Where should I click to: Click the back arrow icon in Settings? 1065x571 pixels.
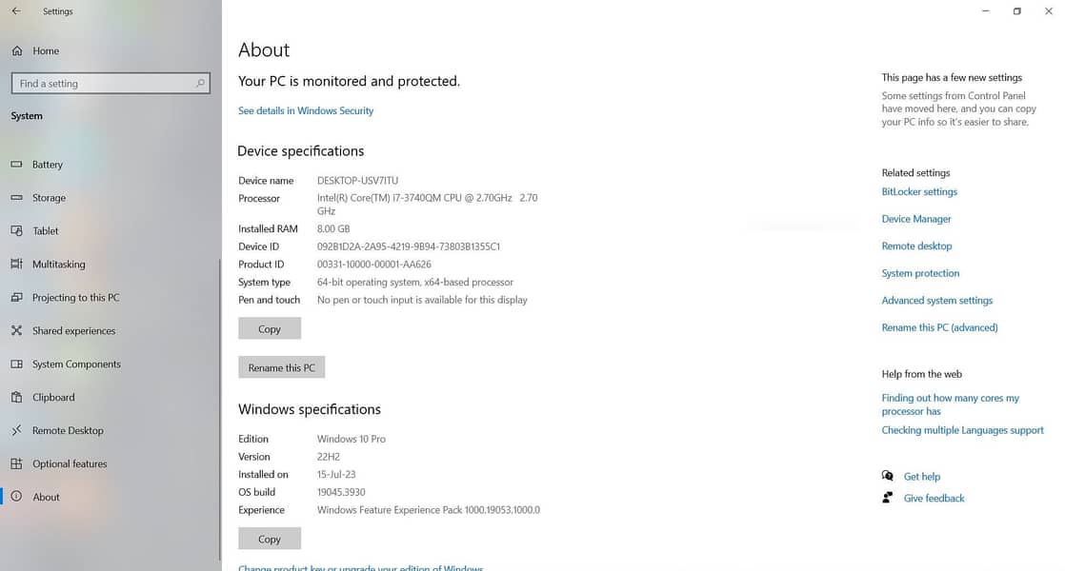(16, 10)
